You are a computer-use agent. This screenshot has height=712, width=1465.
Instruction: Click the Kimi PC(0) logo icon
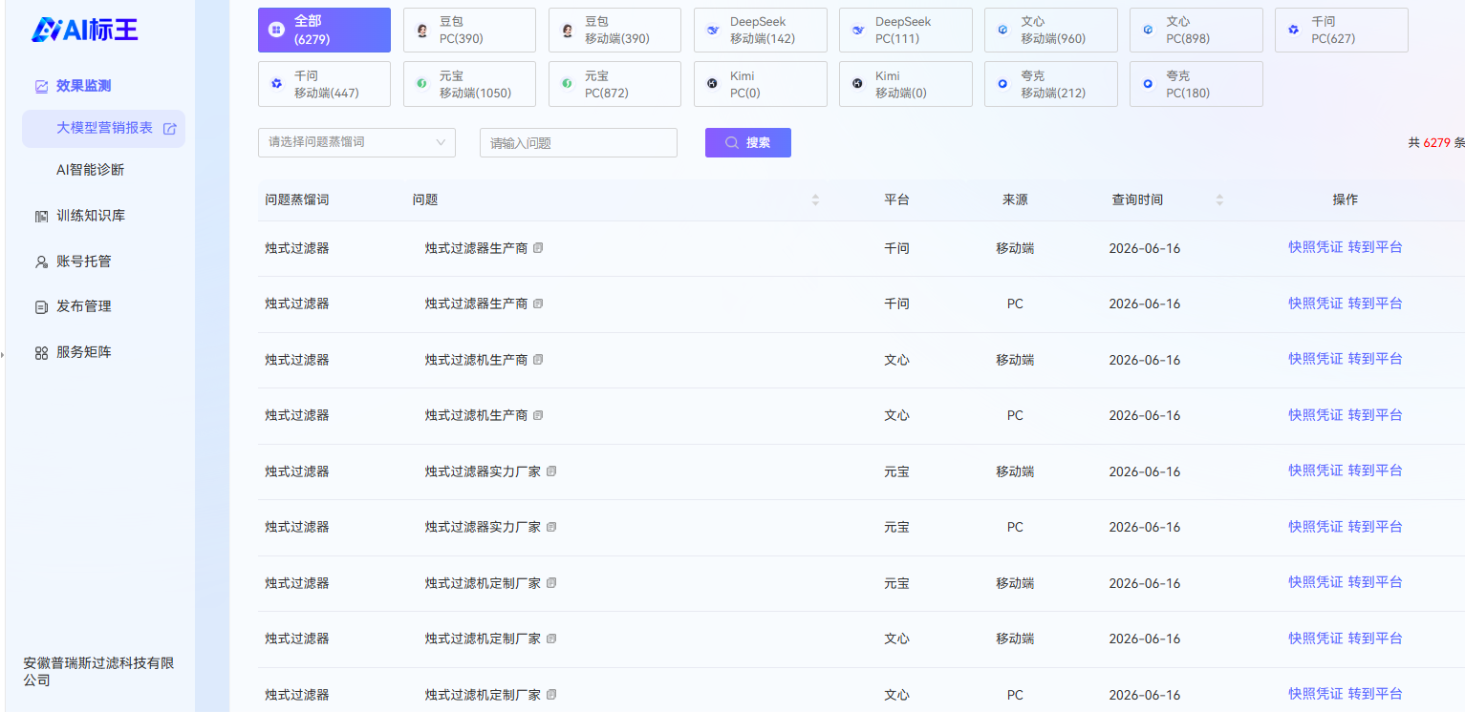tap(712, 84)
